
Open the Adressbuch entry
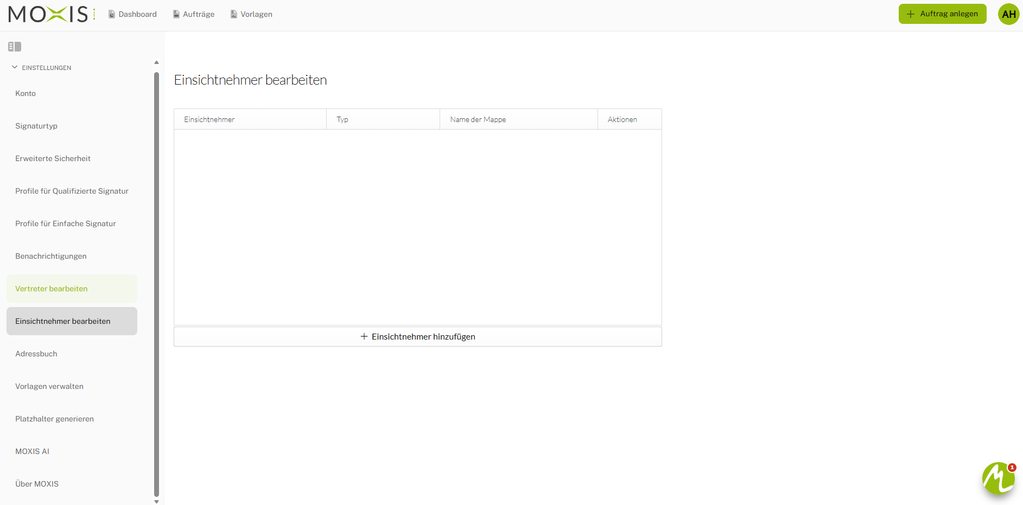pyautogui.click(x=72, y=354)
